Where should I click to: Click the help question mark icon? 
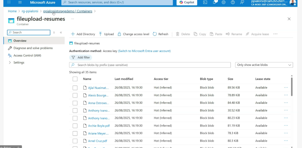(x=233, y=2)
